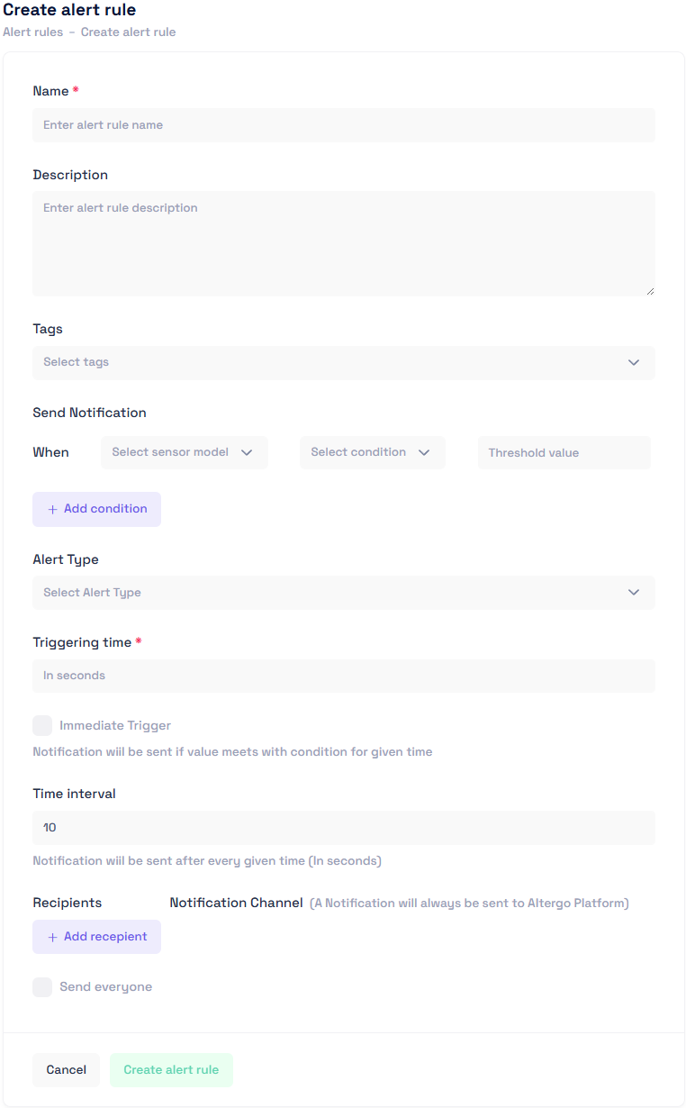Click the Add condition button
Screen dimensions: 686x1108
pyautogui.click(x=96, y=509)
